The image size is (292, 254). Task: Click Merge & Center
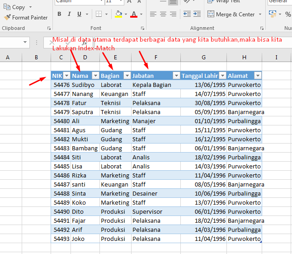pyautogui.click(x=231, y=14)
